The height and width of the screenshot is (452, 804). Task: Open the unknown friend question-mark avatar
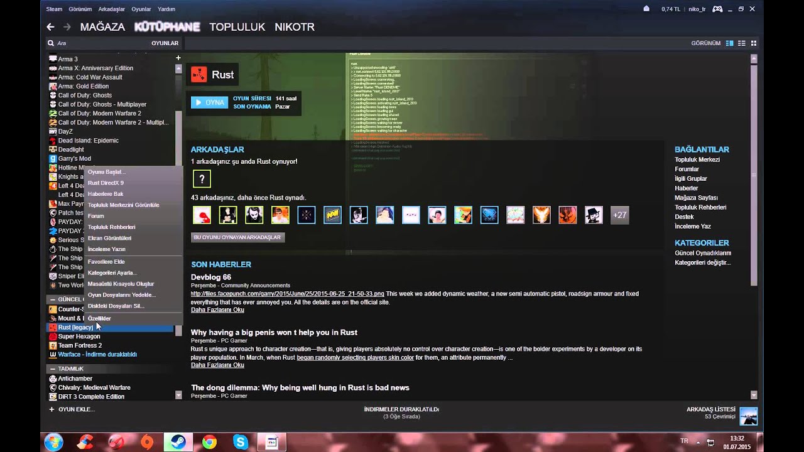tap(202, 179)
